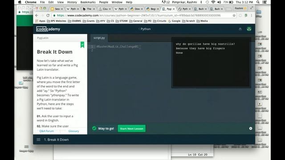Open the Q&A Forum link
285x160 pixels.
click(x=46, y=131)
